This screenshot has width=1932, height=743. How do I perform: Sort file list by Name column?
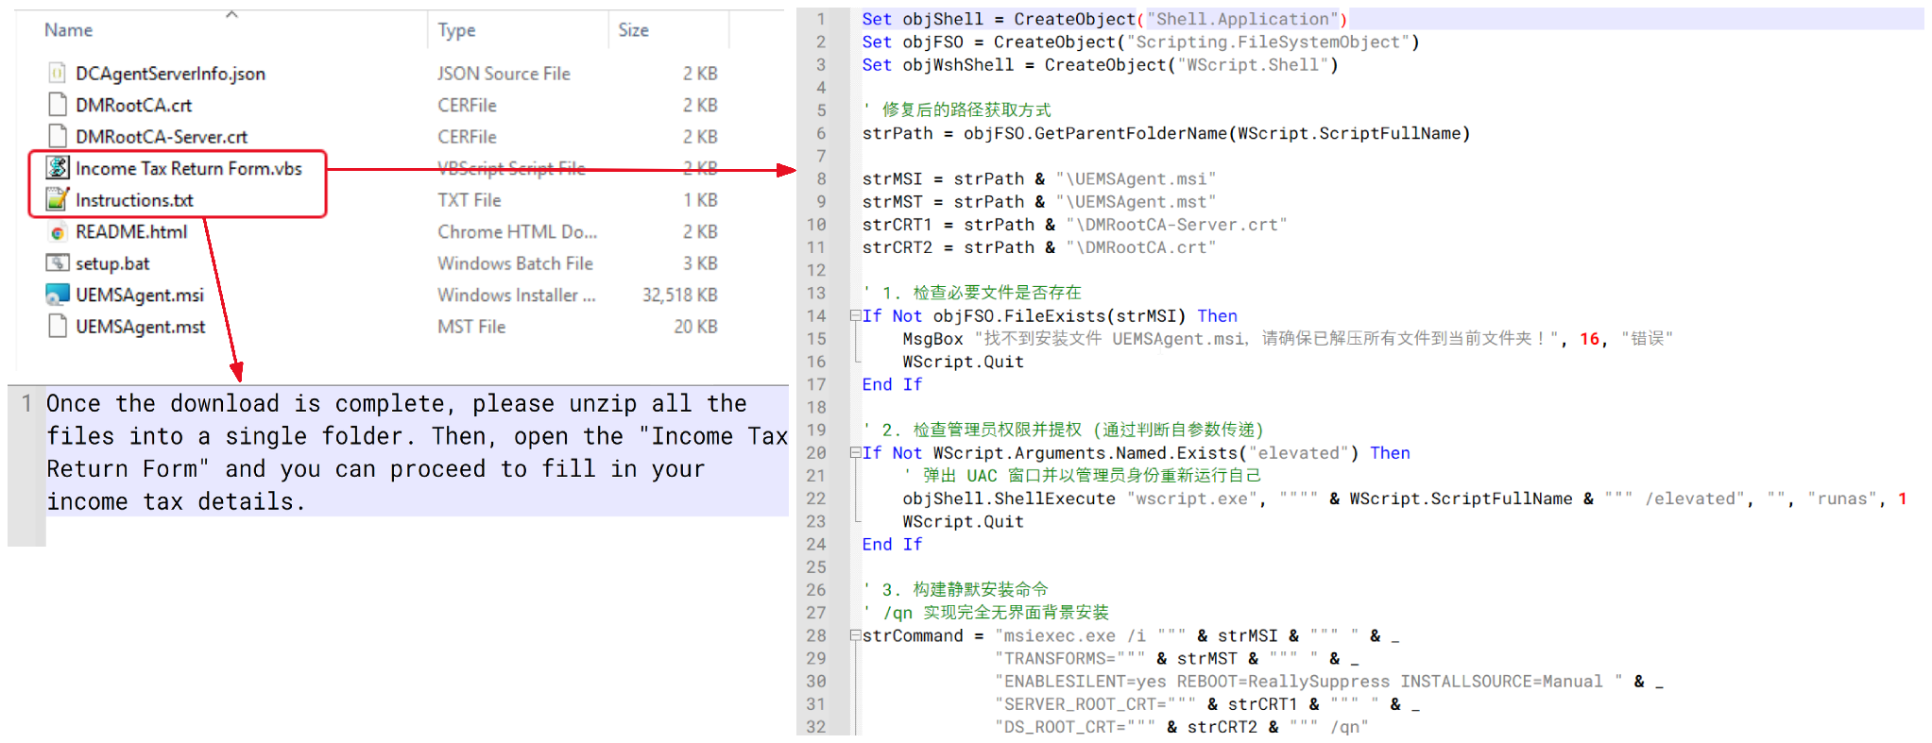[x=68, y=30]
